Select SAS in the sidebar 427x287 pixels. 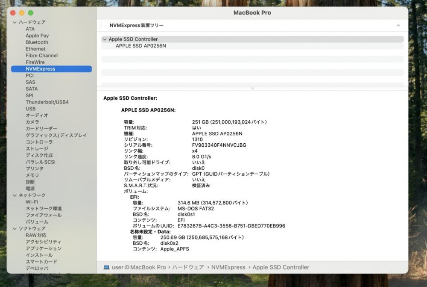30,82
